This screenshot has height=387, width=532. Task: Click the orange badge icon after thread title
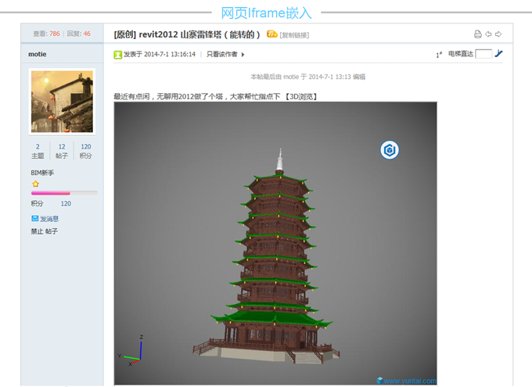tap(271, 34)
